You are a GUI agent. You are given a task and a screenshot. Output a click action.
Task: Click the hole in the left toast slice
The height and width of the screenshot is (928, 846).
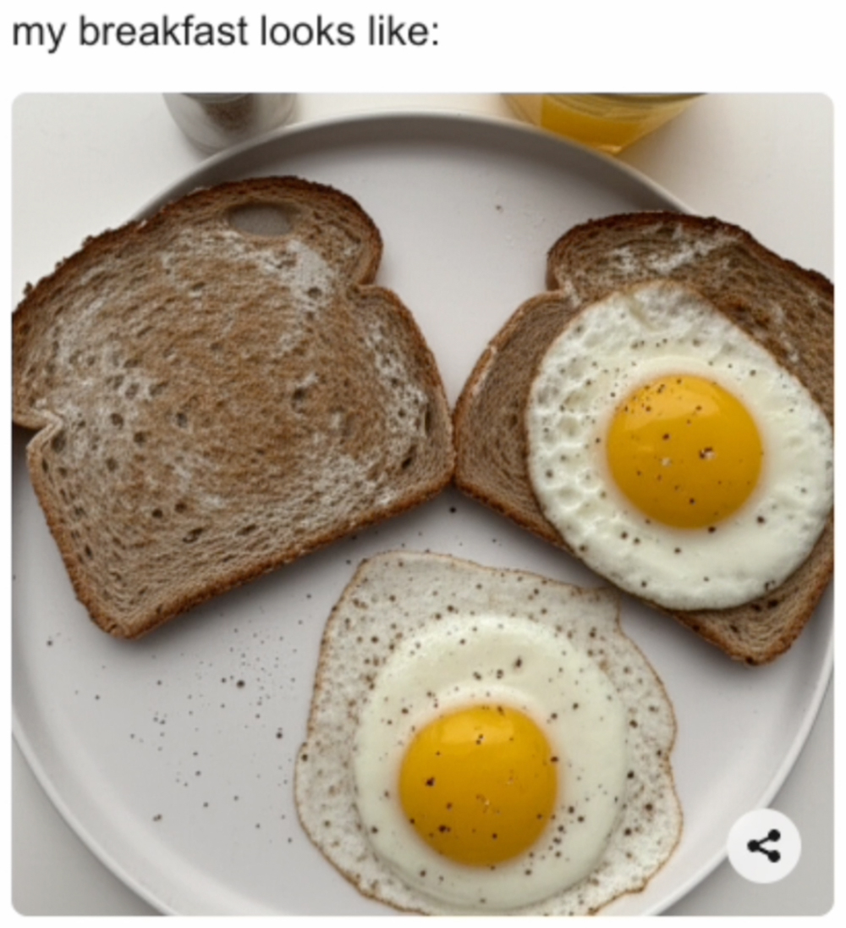[x=260, y=218]
